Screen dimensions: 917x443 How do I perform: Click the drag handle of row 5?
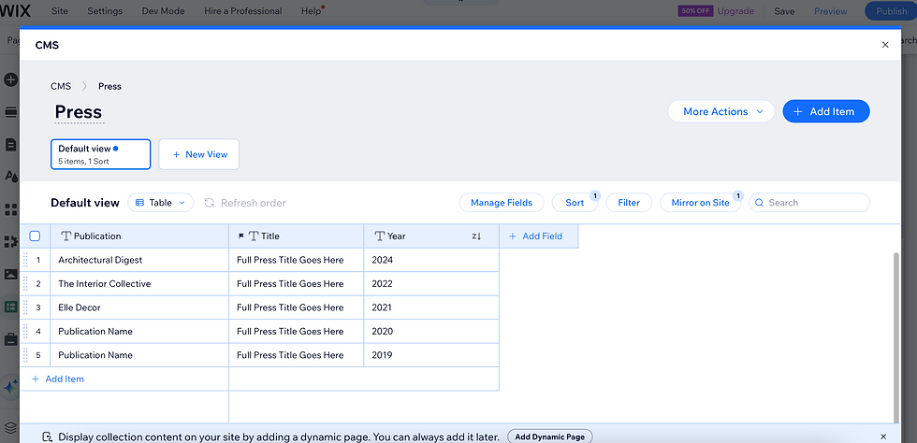tap(25, 355)
